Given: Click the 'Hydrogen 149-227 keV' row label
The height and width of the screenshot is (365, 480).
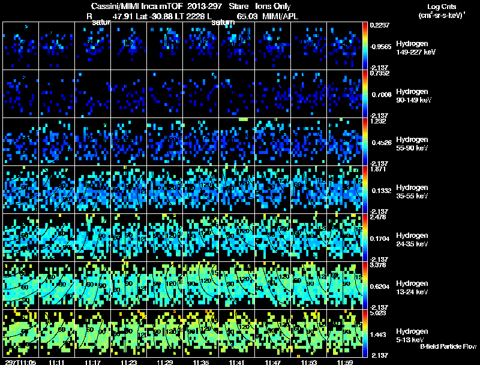Looking at the screenshot, I should point(416,48).
